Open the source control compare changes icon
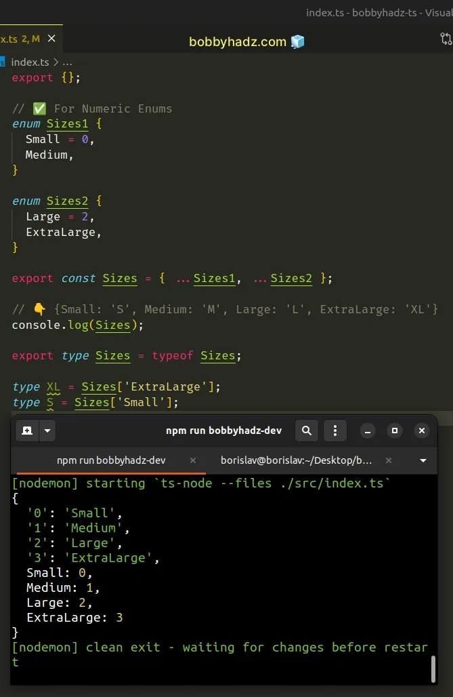Image resolution: width=453 pixels, height=697 pixels. (446, 39)
